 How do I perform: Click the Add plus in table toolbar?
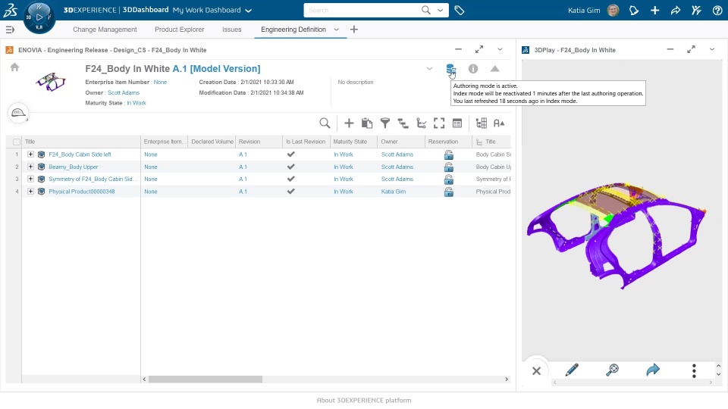tap(349, 123)
